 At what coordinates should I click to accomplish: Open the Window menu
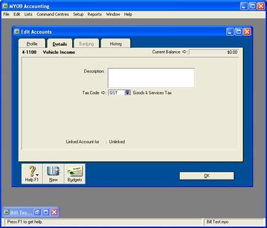(x=113, y=14)
